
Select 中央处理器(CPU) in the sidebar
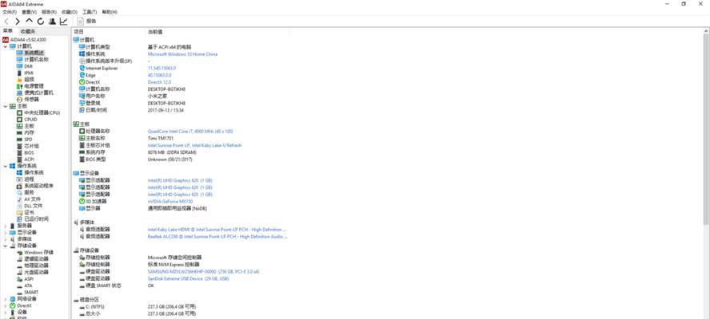pos(42,112)
